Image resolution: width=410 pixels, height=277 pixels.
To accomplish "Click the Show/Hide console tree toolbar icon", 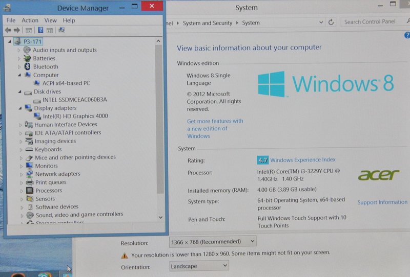I will [29, 31].
